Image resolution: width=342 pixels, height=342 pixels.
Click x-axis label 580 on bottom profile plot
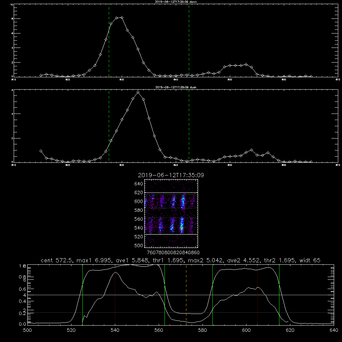pyautogui.click(x=202, y=330)
